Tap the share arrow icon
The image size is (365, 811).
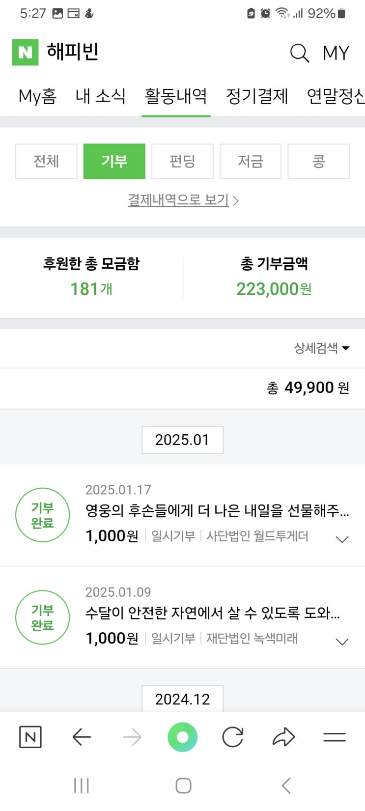283,737
